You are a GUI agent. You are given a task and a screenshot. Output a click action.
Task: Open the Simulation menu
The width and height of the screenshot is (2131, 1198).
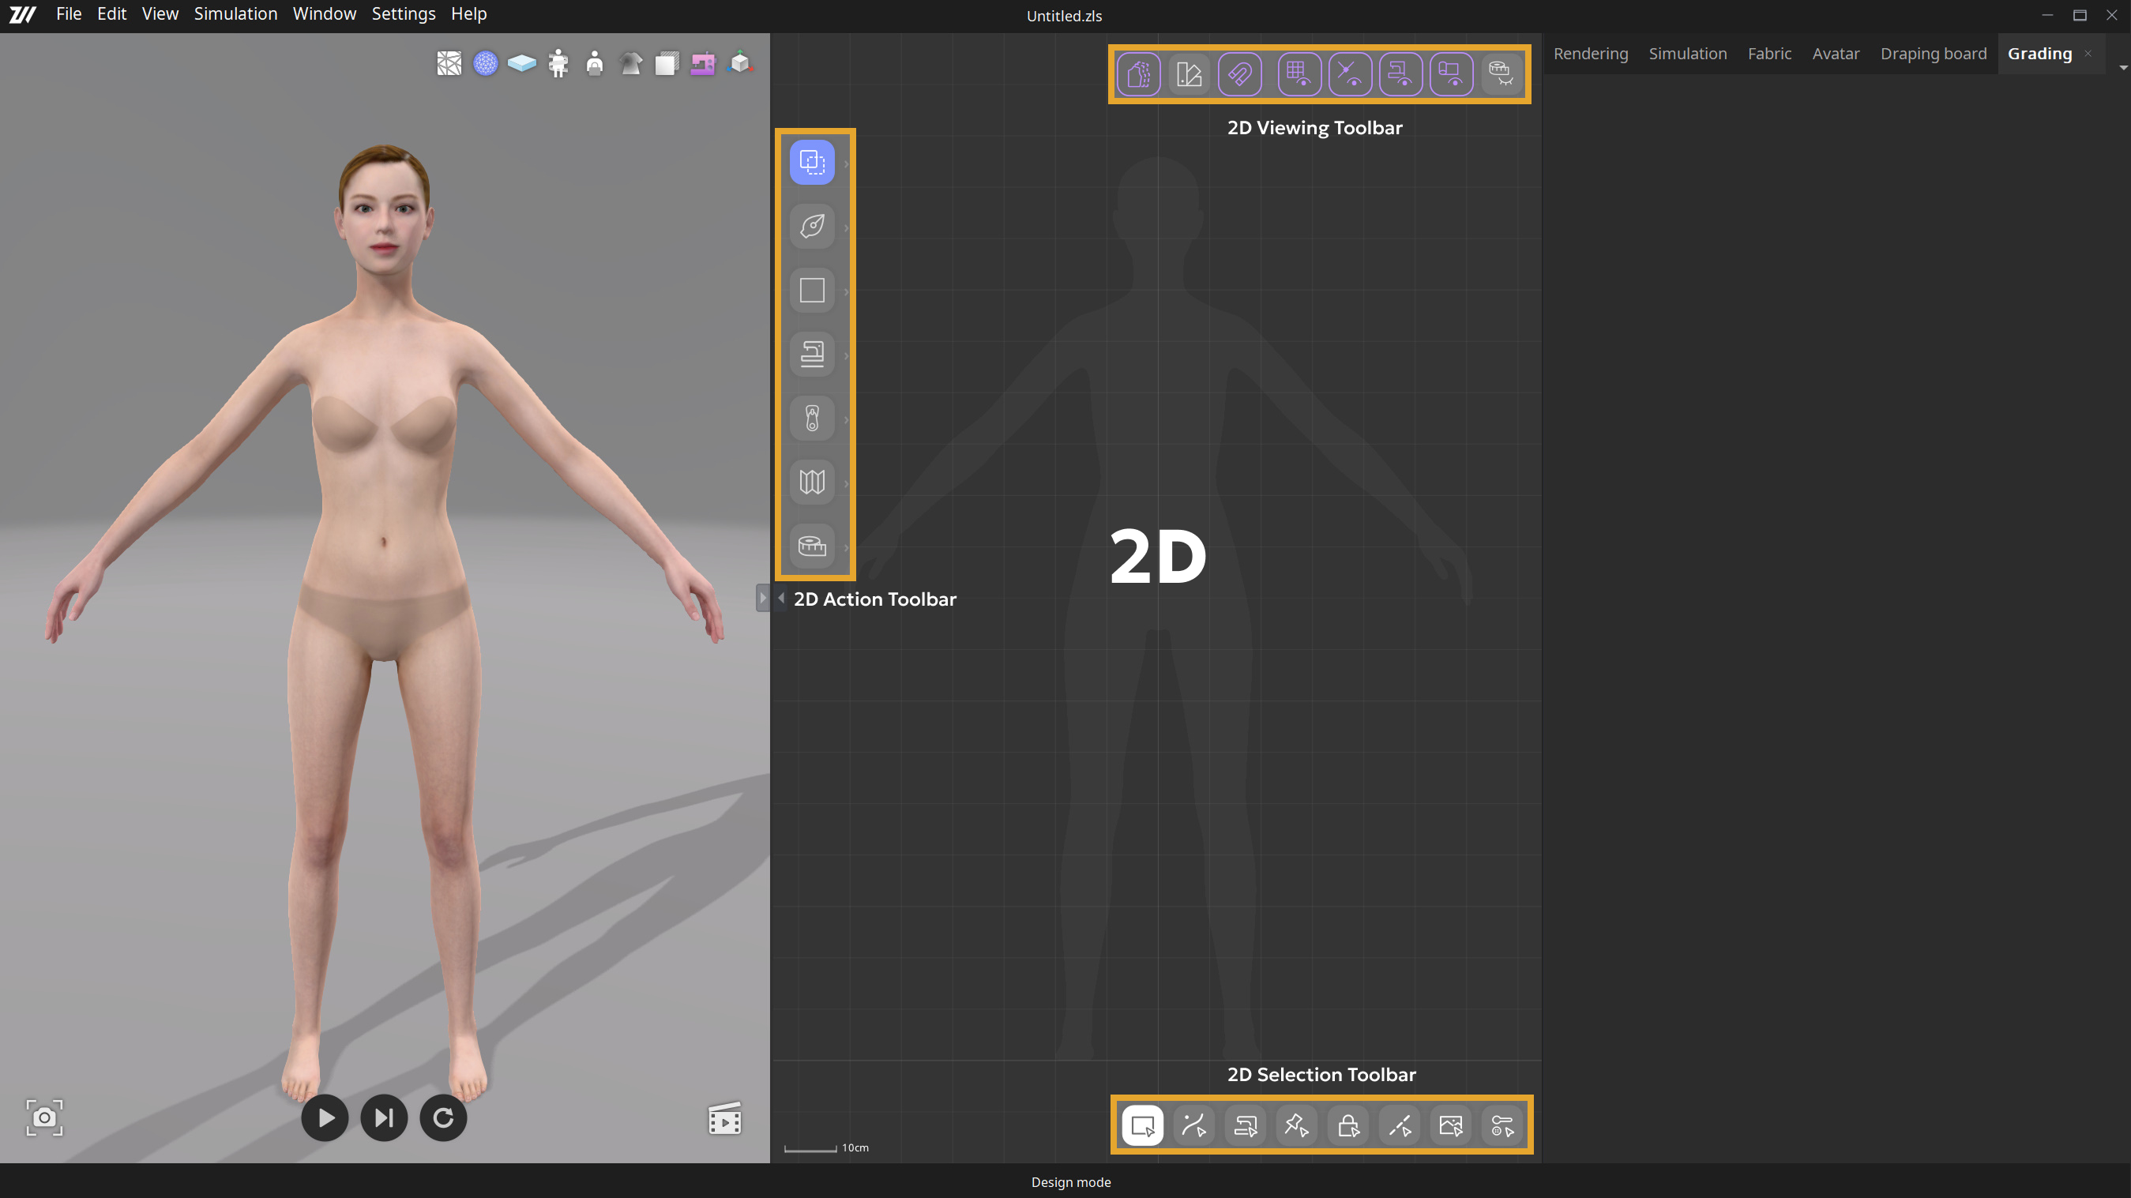click(235, 13)
